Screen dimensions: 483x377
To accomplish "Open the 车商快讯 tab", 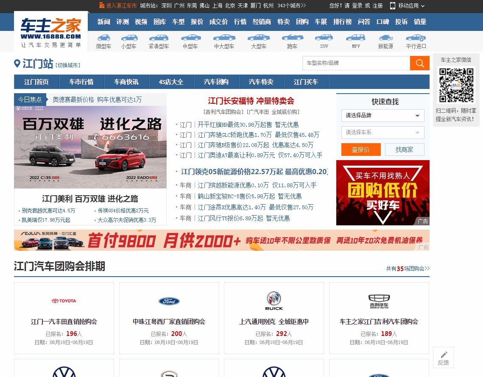I will [126, 82].
